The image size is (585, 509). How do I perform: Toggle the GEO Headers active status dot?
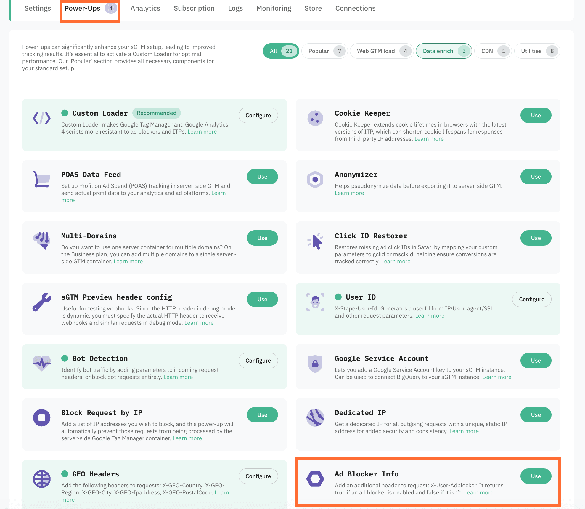(x=65, y=474)
